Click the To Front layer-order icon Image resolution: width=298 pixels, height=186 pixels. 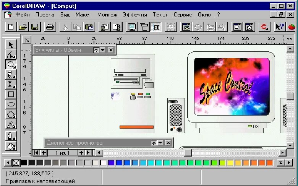pos(210,27)
